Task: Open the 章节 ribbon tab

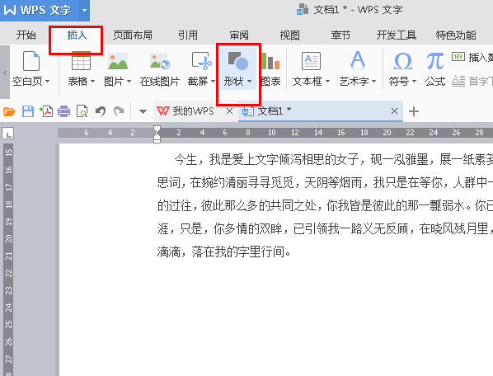Action: pyautogui.click(x=340, y=35)
